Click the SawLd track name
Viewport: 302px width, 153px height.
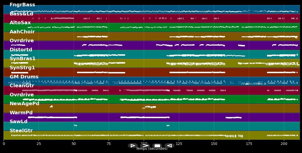(x=19, y=122)
